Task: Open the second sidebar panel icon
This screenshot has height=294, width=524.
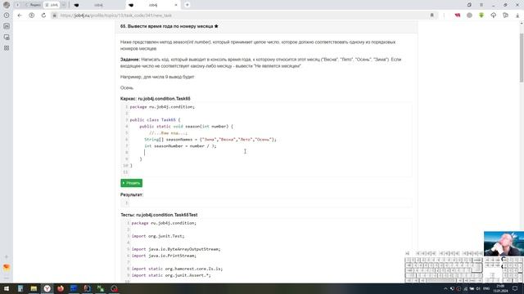Action: click(x=7, y=26)
